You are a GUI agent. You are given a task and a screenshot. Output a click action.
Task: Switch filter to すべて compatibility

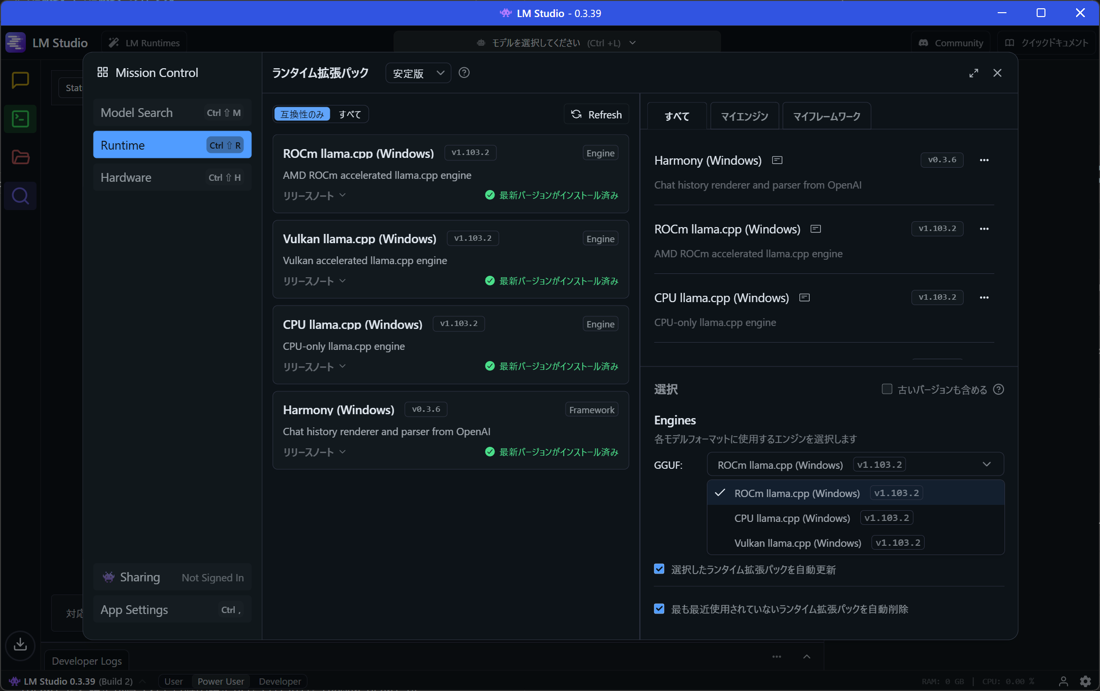[x=350, y=115]
